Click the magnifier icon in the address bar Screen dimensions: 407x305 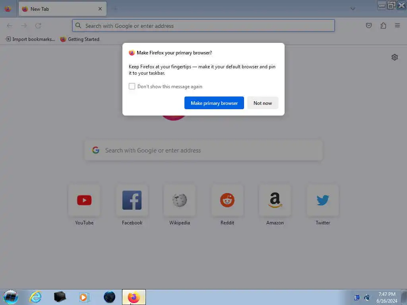click(x=78, y=25)
